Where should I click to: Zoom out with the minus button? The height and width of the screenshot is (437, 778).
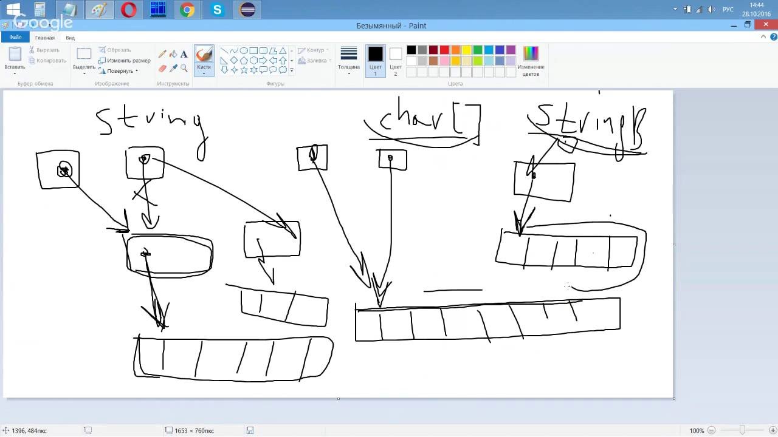[711, 430]
